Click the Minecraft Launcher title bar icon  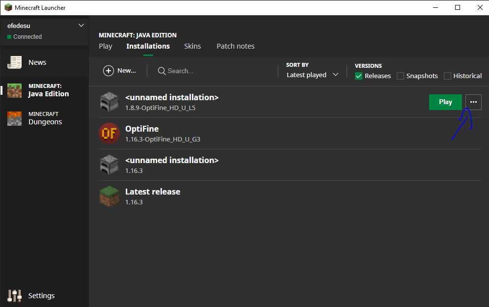pos(8,7)
